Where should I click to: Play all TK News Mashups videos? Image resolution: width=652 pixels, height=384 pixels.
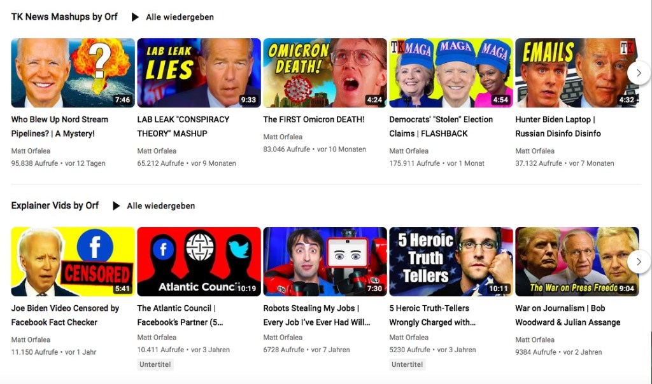pos(180,17)
